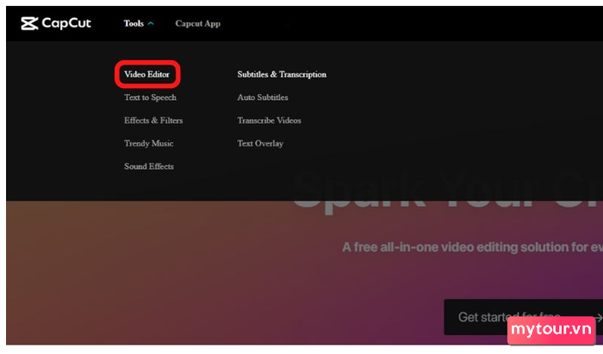
Task: Go to Sound Effects
Action: 149,166
